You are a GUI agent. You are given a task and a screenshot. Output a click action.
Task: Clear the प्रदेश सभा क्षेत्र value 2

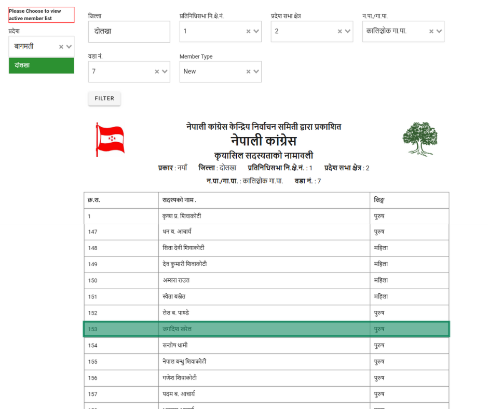tap(340, 32)
